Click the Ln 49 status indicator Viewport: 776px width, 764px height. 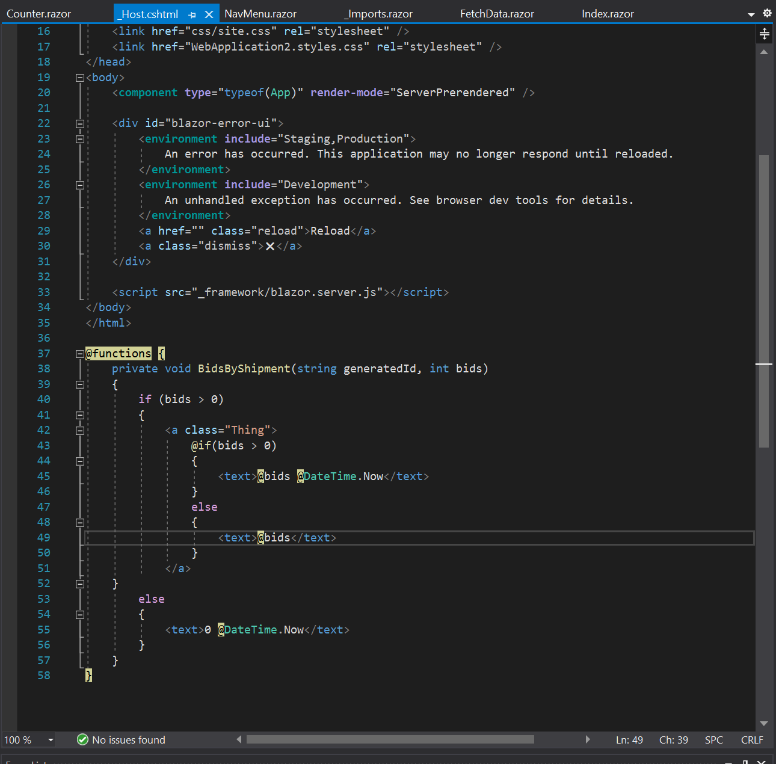[x=629, y=740]
